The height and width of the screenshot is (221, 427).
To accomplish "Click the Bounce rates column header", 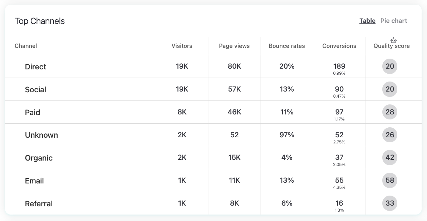I will tap(287, 46).
